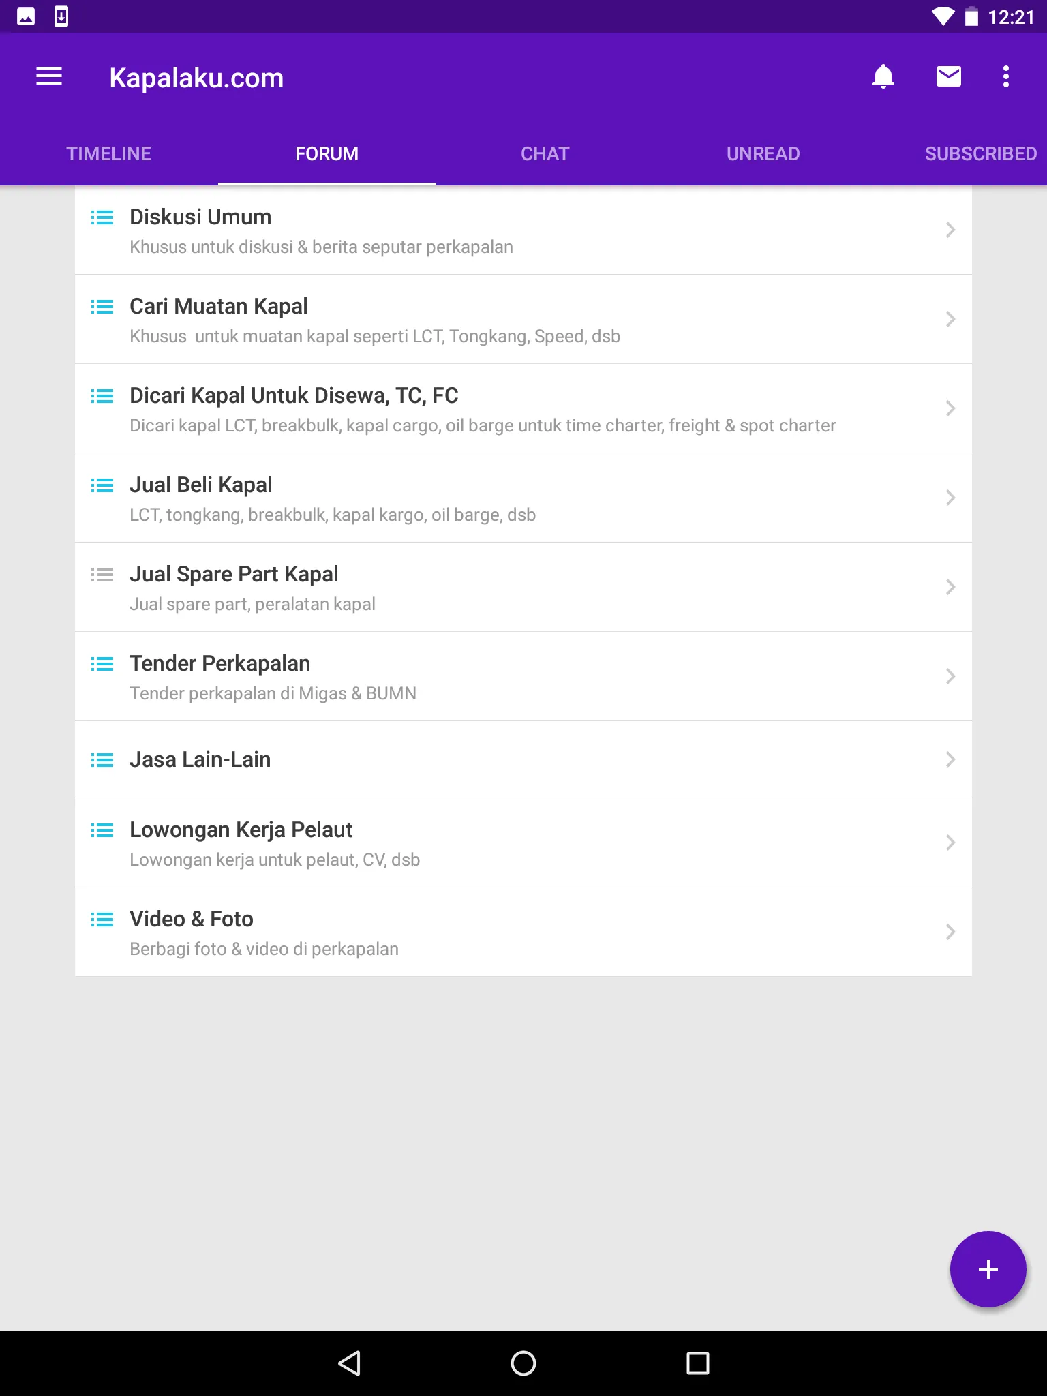Tap the Android recent apps square button
This screenshot has height=1396, width=1047.
point(698,1363)
